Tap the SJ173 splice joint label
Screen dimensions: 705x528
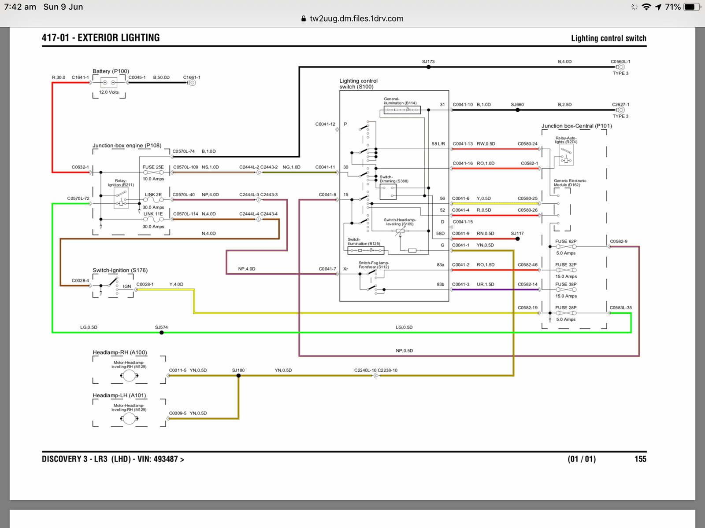(x=428, y=62)
